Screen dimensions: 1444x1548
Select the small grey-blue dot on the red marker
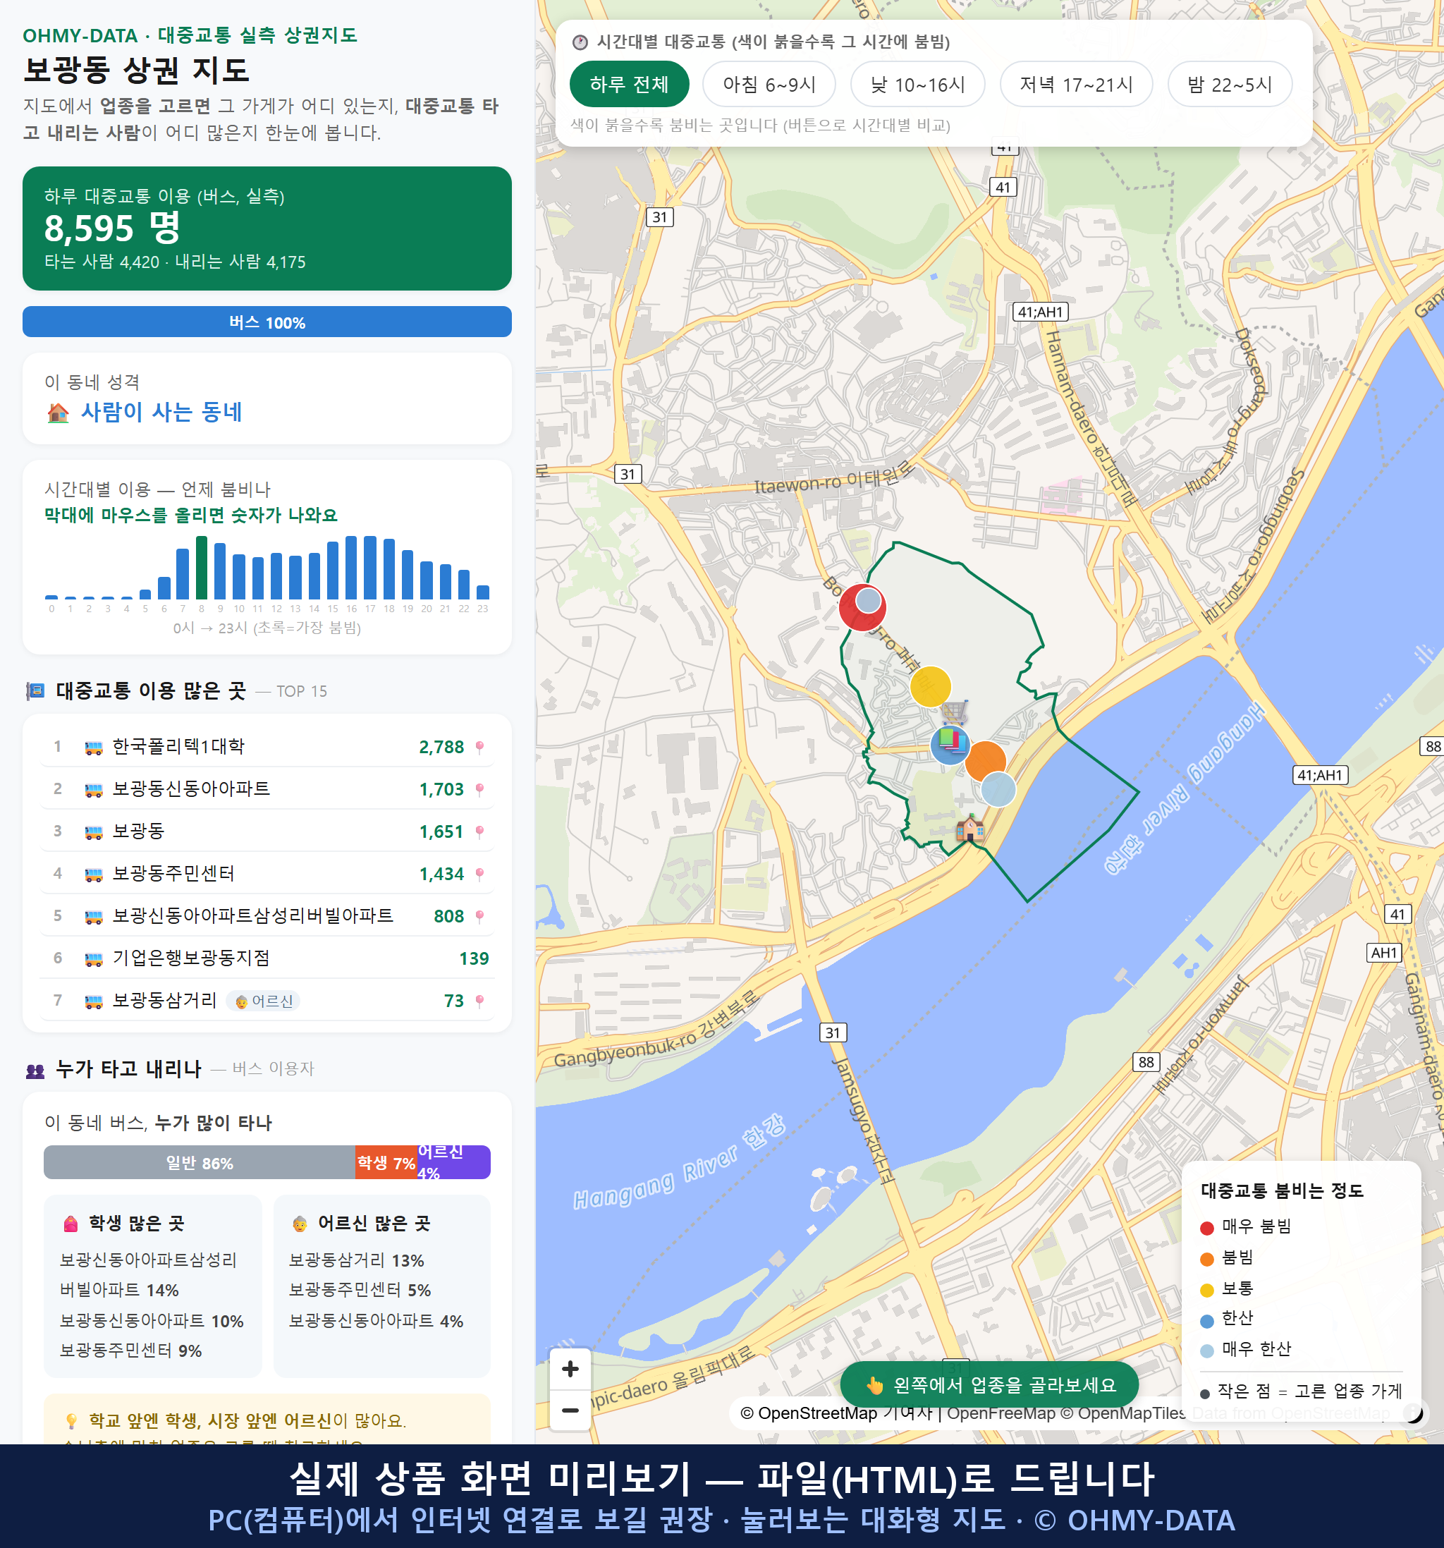coord(868,600)
